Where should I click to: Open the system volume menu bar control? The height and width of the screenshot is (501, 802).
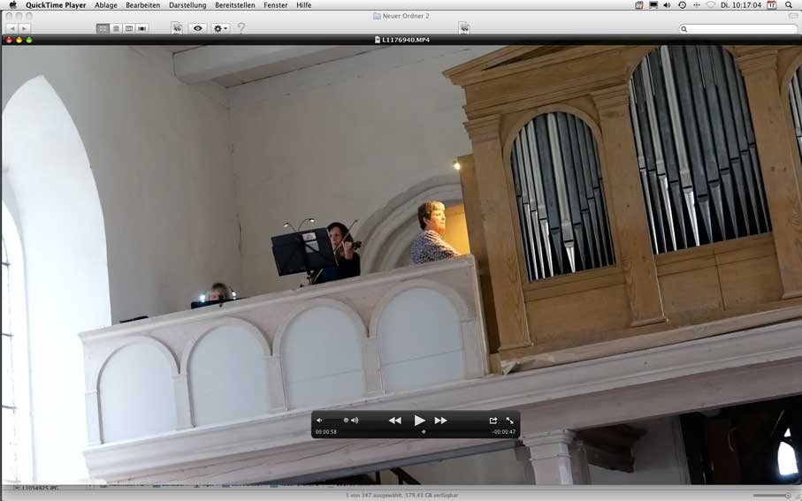[x=667, y=5]
